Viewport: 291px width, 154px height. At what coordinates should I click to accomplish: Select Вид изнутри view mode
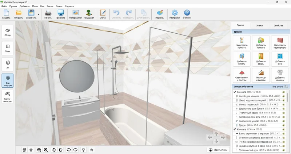(8, 80)
